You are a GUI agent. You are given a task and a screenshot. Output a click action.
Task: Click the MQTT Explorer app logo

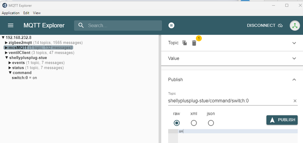pyautogui.click(x=5, y=5)
